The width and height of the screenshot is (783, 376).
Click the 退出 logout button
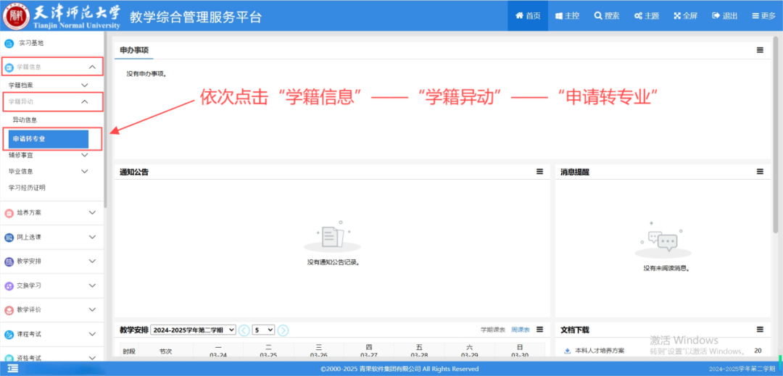[x=724, y=16]
